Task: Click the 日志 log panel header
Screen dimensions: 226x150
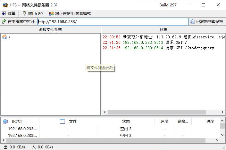Action: tap(163, 30)
